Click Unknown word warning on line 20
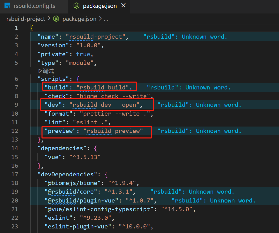The image size is (279, 233). [x=213, y=201]
